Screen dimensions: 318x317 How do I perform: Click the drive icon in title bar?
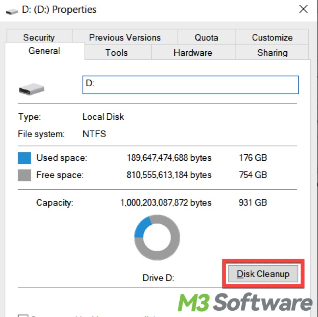coord(12,12)
